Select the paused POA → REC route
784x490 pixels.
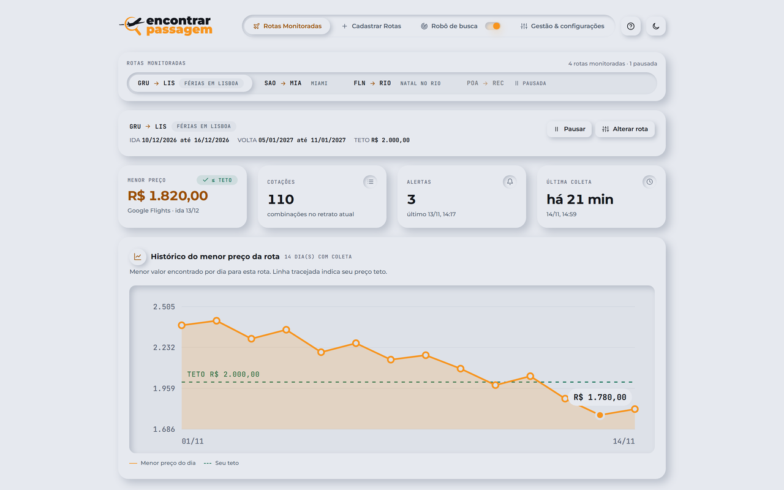506,83
